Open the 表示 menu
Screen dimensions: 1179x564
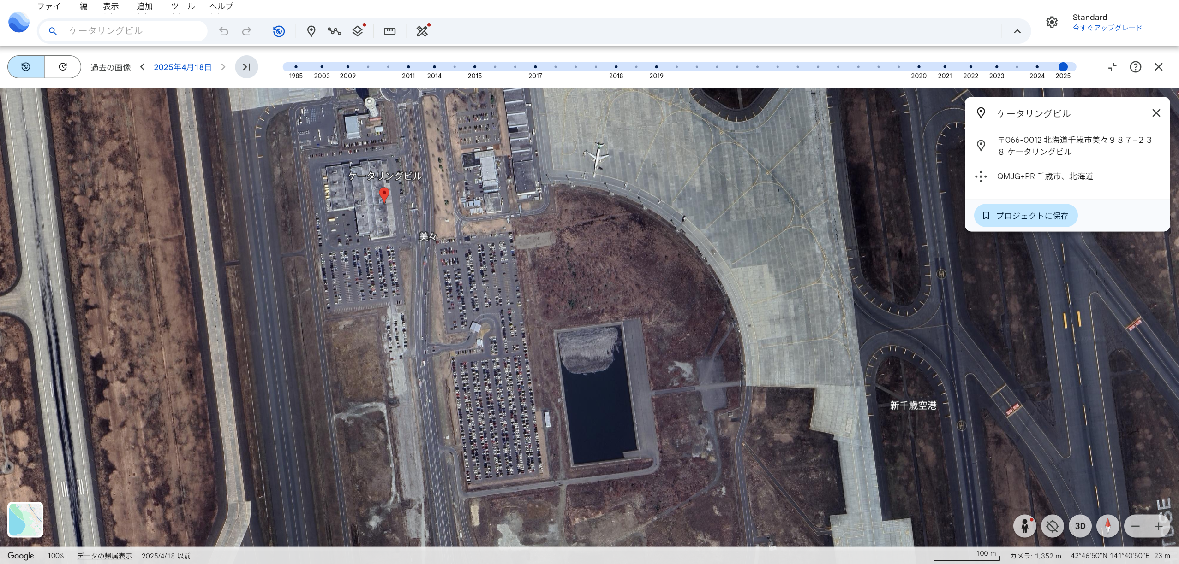point(110,6)
